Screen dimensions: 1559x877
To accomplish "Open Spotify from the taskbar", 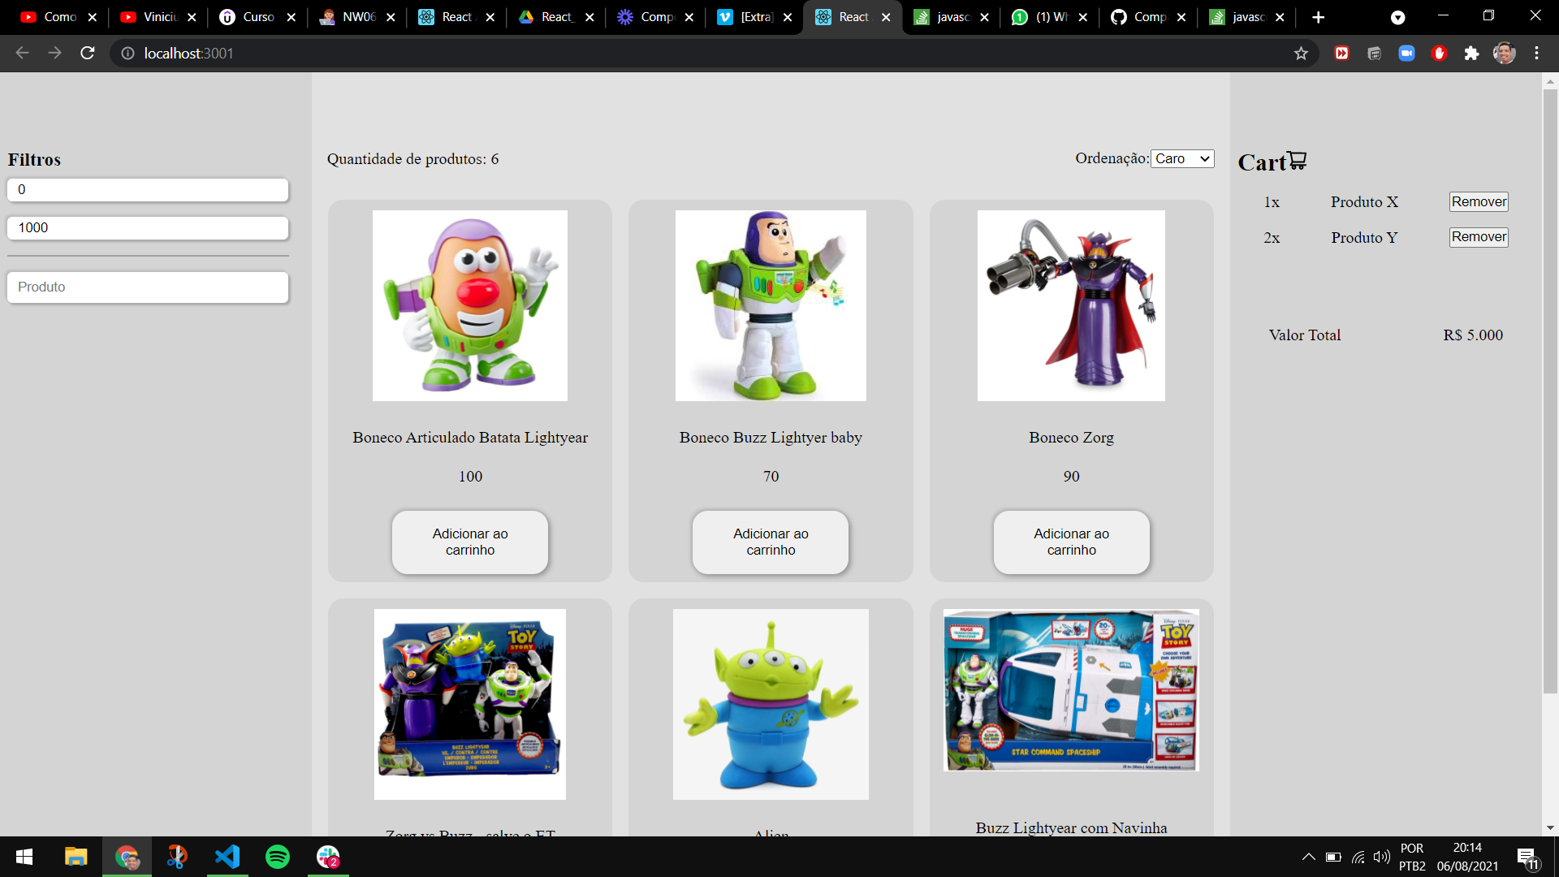I will pos(278,857).
